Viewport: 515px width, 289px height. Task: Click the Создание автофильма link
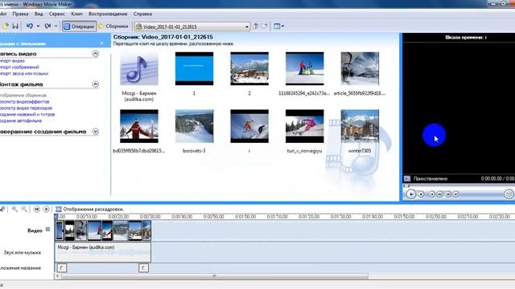tap(21, 120)
